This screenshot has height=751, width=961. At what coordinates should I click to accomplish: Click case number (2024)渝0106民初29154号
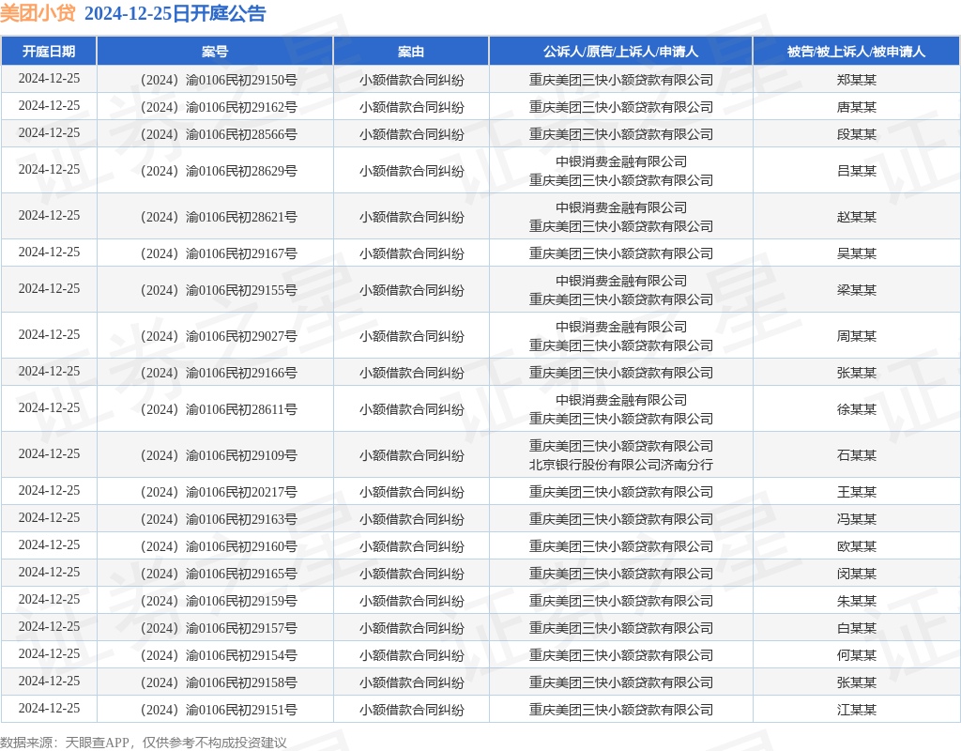(219, 655)
